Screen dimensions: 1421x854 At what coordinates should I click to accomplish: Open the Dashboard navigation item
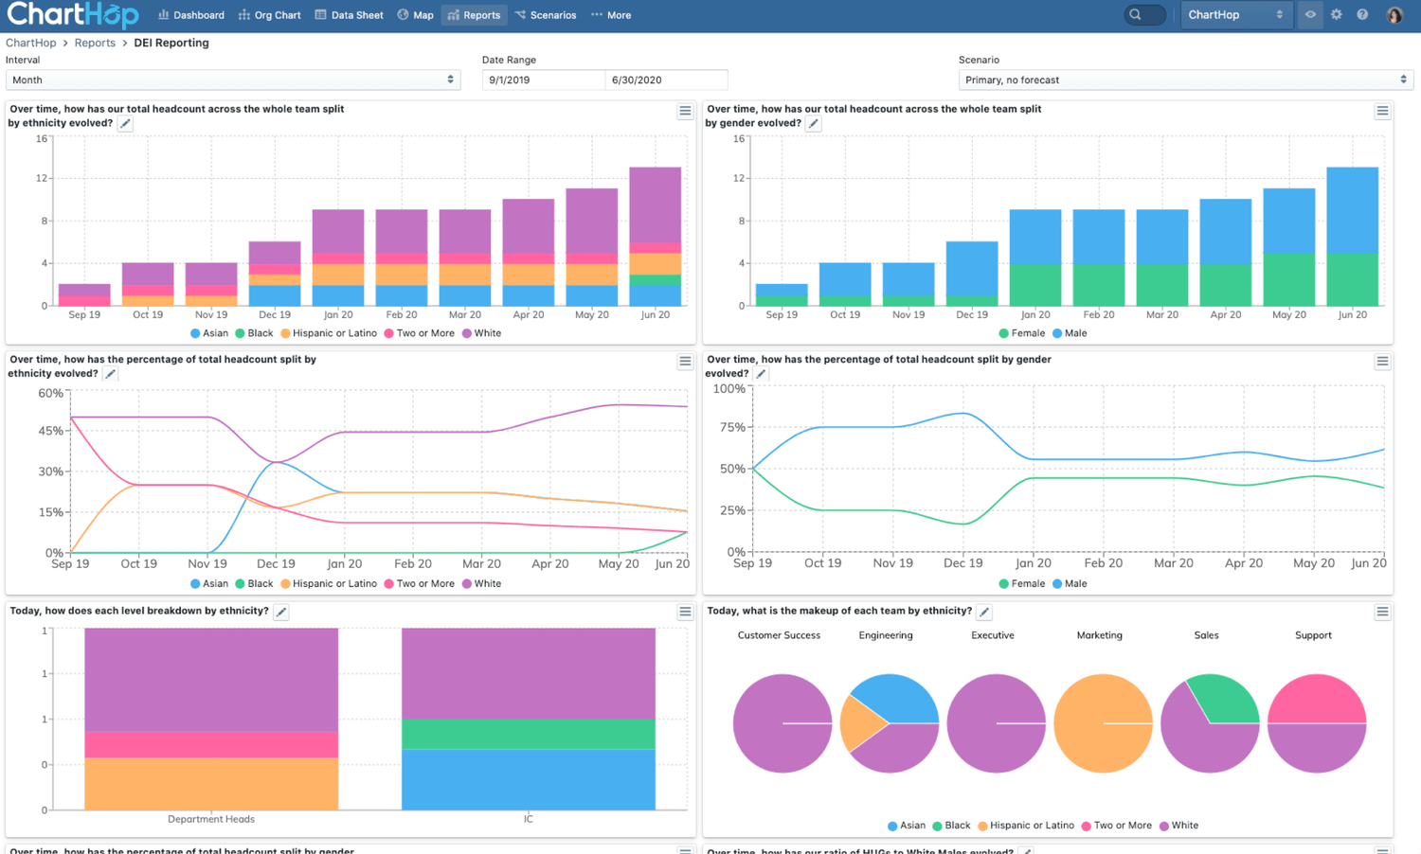coord(190,14)
